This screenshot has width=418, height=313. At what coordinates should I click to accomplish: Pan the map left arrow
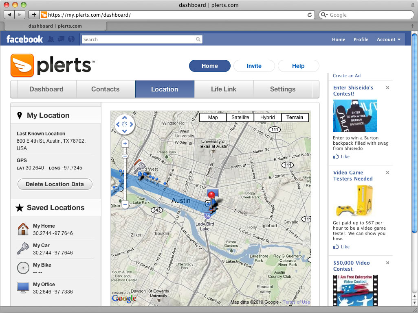(118, 124)
